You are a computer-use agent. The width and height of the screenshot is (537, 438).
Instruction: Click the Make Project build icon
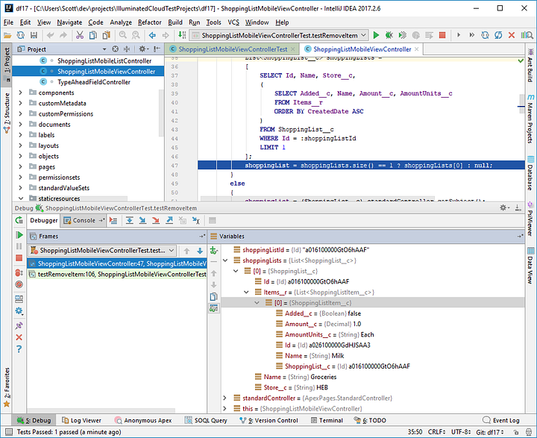coord(182,35)
